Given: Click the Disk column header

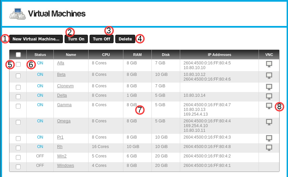Looking at the screenshot, I should pyautogui.click(x=166, y=55).
